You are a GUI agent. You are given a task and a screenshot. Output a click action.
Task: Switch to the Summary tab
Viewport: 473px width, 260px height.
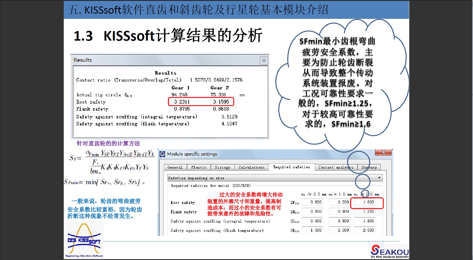tap(369, 167)
